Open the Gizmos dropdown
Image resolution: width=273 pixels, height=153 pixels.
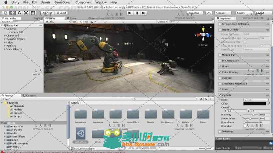tap(162, 22)
